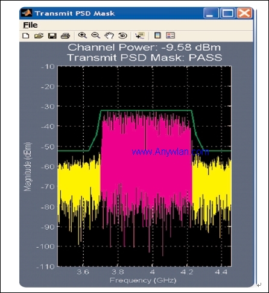269x293 pixels.
Task: Print the figure with the printer icon
Action: point(65,36)
